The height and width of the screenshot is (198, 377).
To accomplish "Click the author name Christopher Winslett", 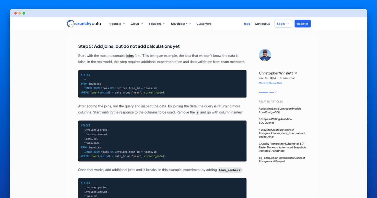I will pyautogui.click(x=276, y=73).
